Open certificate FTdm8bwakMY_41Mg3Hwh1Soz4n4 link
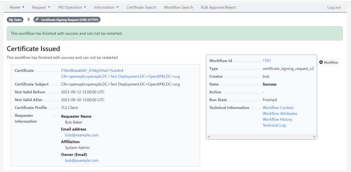The width and height of the screenshot is (351, 172). click(92, 71)
